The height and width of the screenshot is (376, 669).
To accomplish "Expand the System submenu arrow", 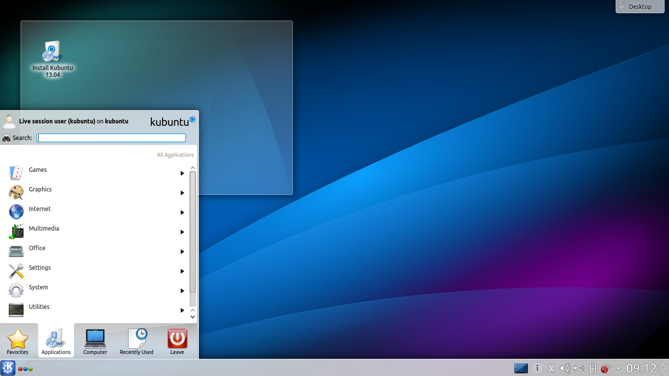I will pos(182,291).
